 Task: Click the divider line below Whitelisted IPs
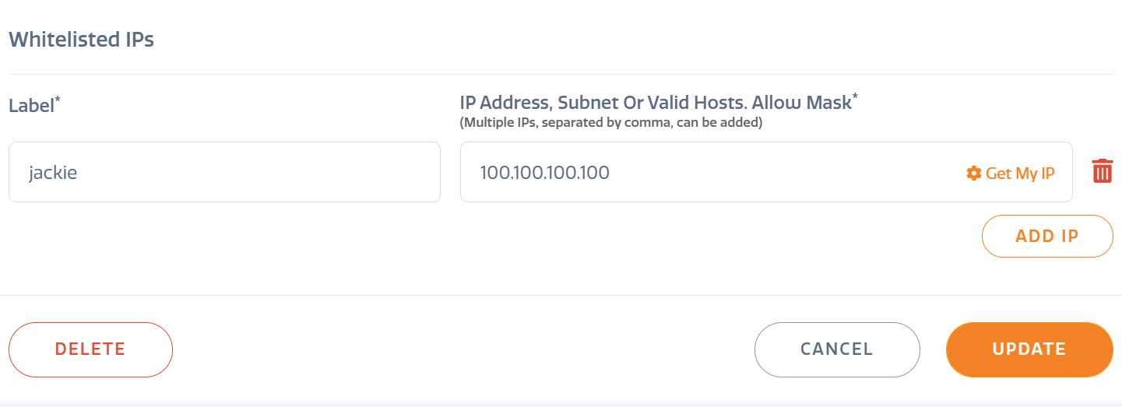(x=561, y=74)
